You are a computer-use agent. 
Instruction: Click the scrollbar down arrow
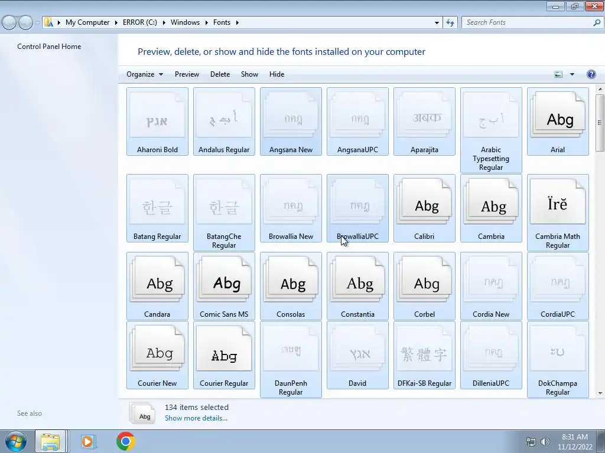click(x=600, y=393)
